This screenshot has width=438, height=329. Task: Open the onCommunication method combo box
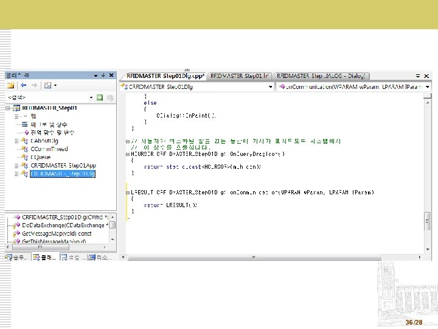pyautogui.click(x=354, y=87)
